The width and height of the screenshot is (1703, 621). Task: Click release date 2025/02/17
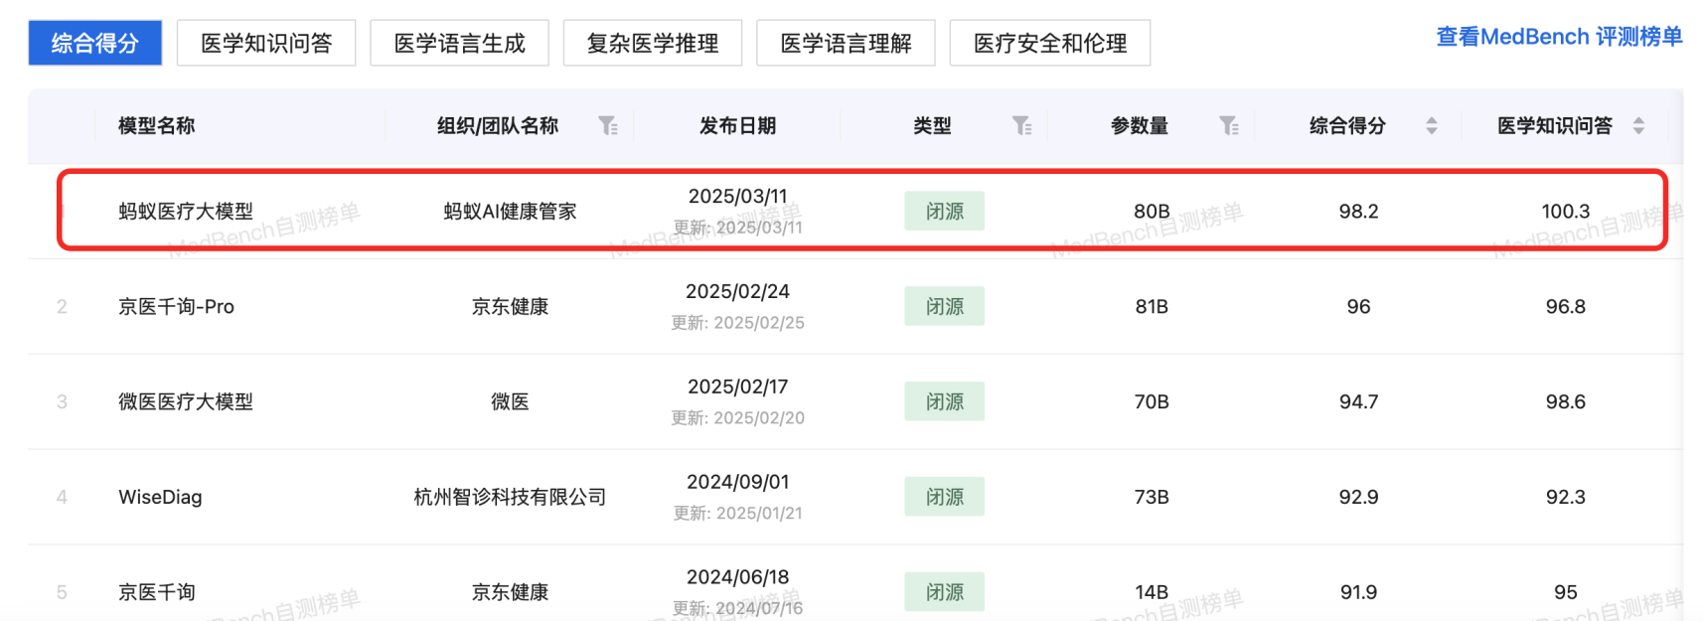click(x=737, y=387)
